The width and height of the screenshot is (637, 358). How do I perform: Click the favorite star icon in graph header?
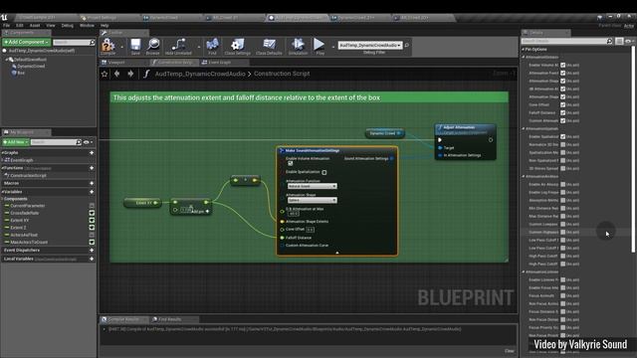[x=105, y=74]
